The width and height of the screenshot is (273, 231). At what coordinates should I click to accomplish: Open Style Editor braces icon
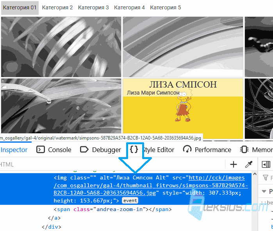134,149
